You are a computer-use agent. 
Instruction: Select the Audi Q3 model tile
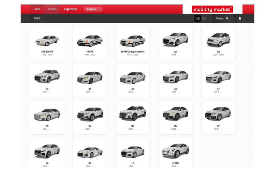pos(132,117)
